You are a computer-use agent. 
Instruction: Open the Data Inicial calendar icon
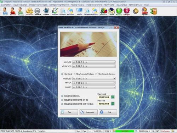click(x=113, y=97)
